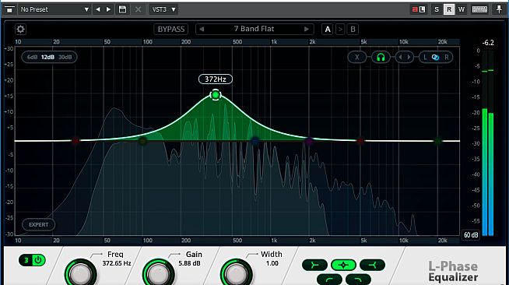This screenshot has height=285, width=509.
Task: Click the 372.65 Hz frequency value
Action: pyautogui.click(x=117, y=263)
